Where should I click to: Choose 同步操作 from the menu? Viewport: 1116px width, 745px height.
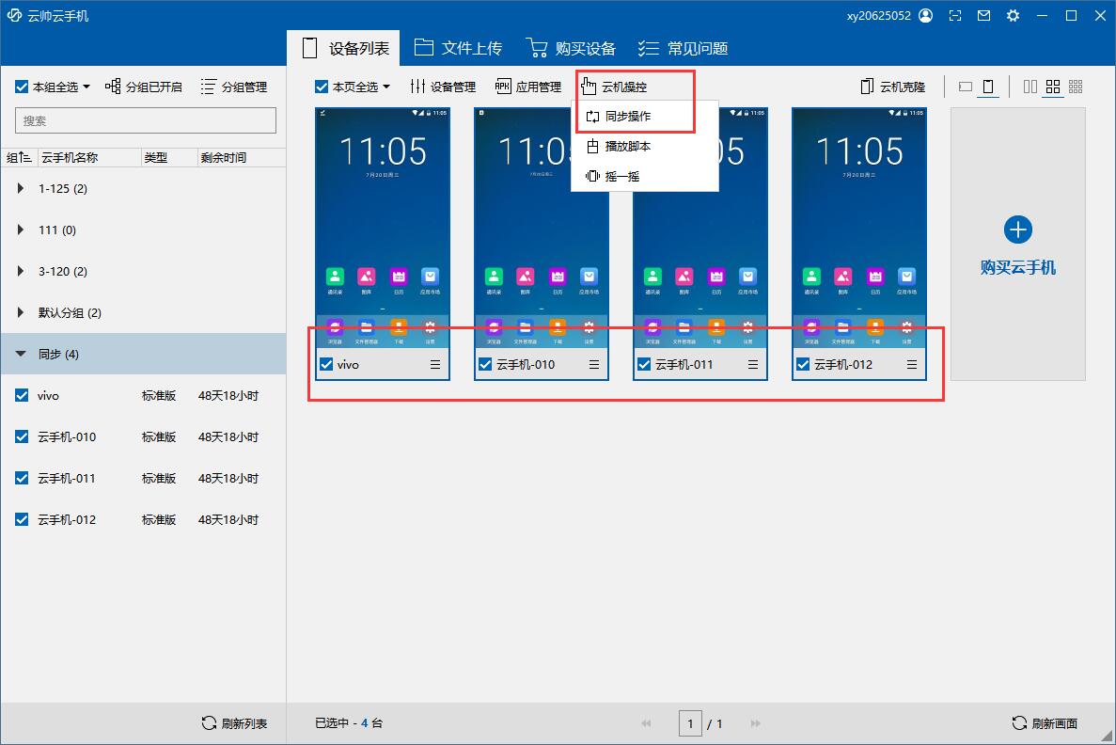tap(645, 116)
